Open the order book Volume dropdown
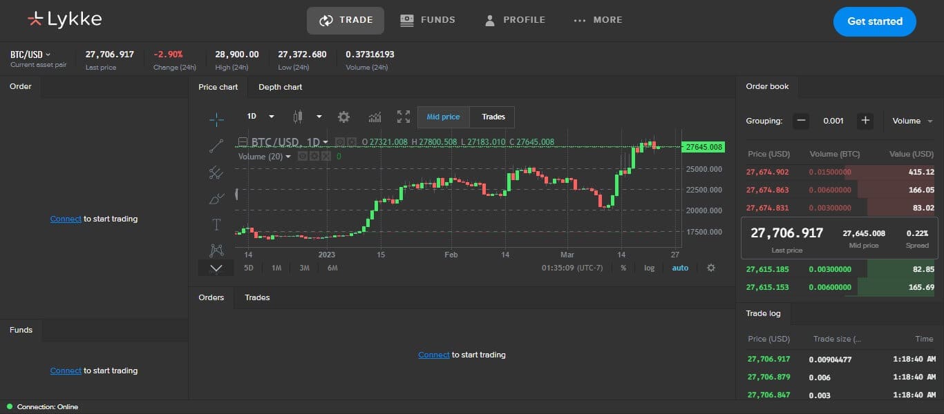This screenshot has height=414, width=944. pos(912,121)
